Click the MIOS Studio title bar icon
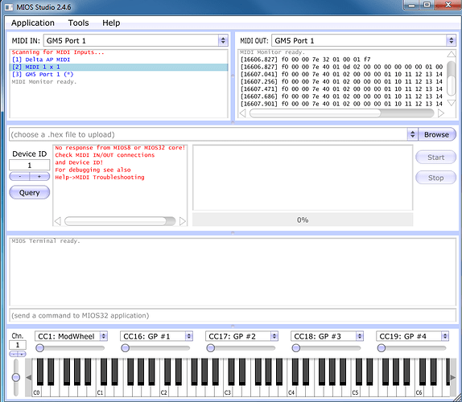Image resolution: width=462 pixels, height=402 pixels. [9, 6]
